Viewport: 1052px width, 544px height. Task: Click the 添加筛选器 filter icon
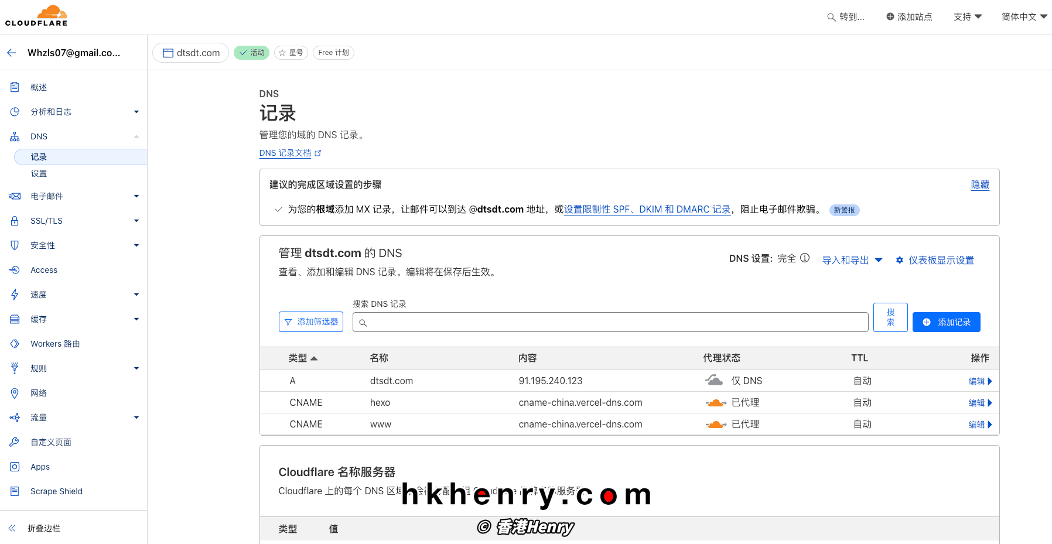pyautogui.click(x=288, y=321)
